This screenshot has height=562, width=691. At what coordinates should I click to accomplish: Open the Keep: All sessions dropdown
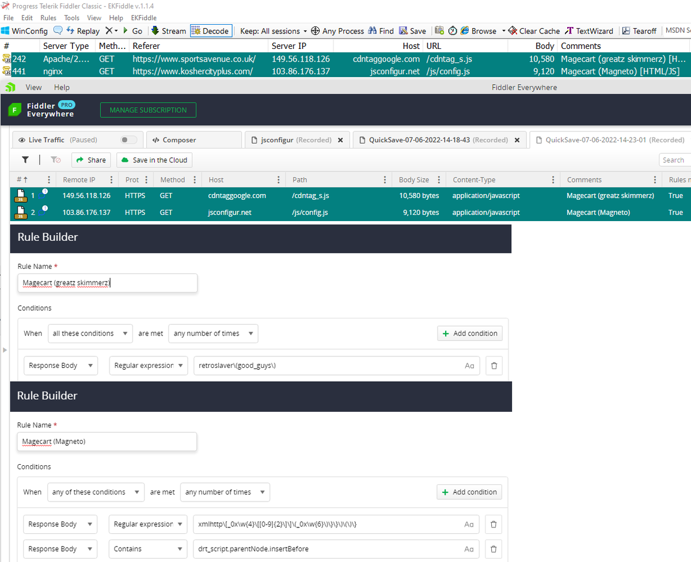coord(274,31)
